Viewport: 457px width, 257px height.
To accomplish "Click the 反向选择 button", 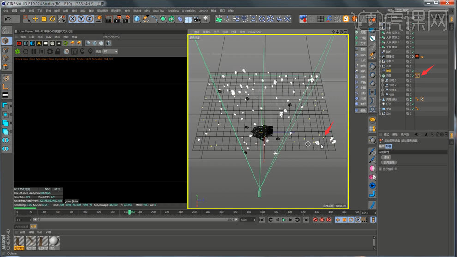I will pos(389,162).
